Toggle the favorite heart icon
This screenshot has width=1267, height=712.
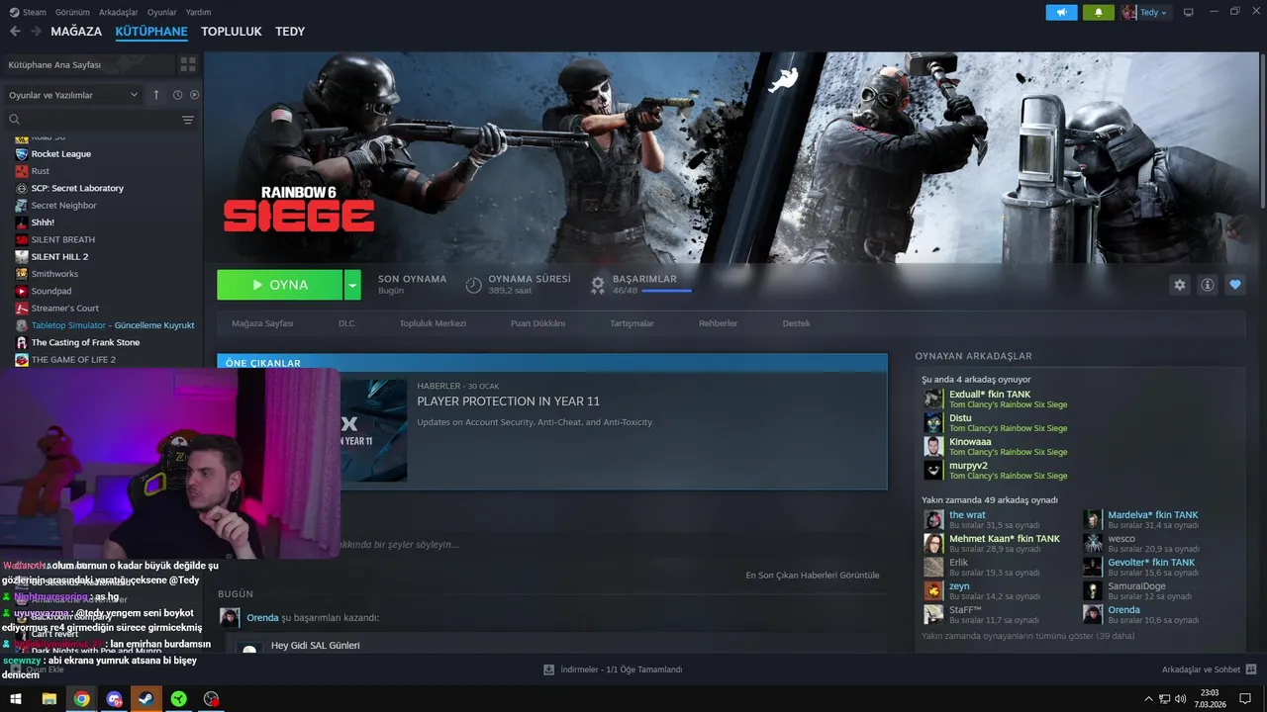[1234, 285]
